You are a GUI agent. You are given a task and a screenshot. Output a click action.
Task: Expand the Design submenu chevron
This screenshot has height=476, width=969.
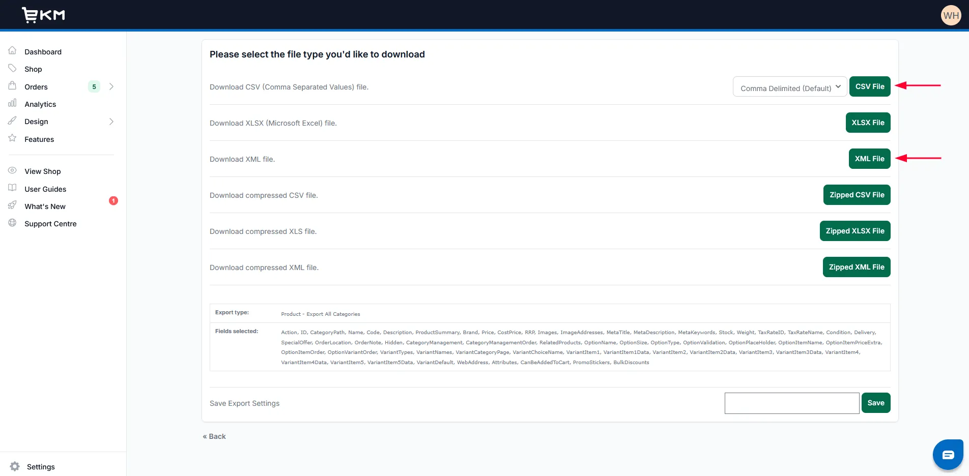tap(111, 122)
